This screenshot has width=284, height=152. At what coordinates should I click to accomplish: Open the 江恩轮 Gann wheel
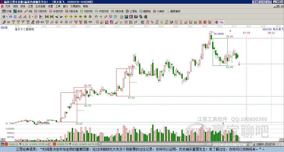(131, 11)
